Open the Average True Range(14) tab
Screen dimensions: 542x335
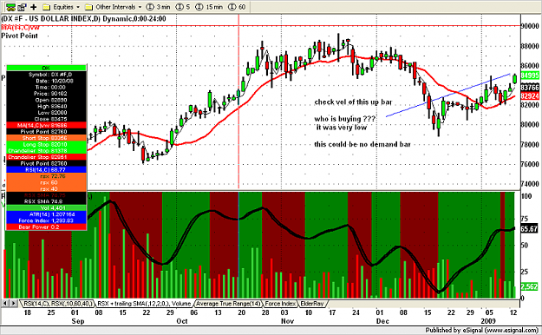pyautogui.click(x=228, y=304)
